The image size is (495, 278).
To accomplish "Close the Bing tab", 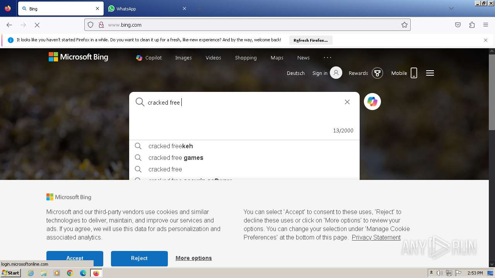I will [x=97, y=8].
